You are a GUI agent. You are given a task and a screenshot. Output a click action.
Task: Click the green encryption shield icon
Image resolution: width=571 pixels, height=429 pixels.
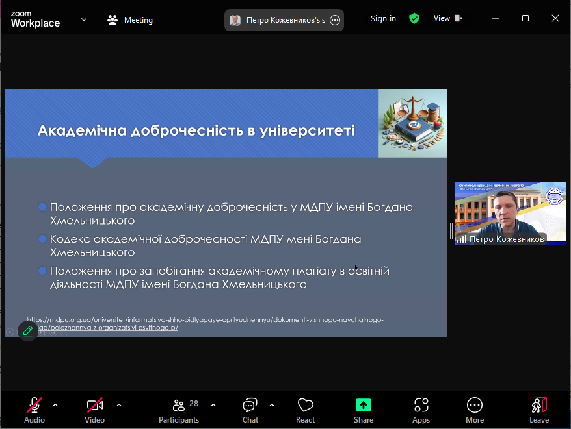coord(414,19)
